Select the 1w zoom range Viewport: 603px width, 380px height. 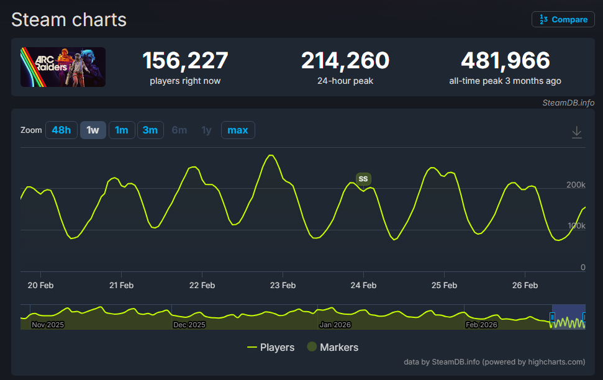tap(93, 130)
